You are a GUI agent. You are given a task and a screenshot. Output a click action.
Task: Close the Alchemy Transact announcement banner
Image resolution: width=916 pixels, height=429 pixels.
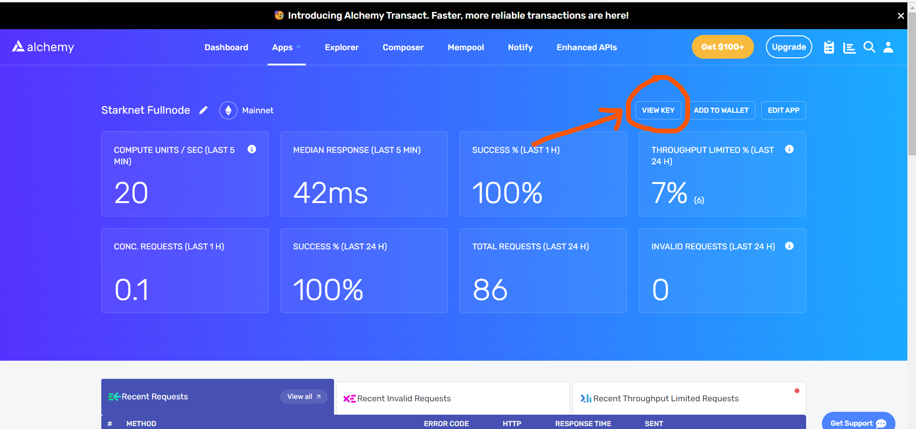click(901, 16)
